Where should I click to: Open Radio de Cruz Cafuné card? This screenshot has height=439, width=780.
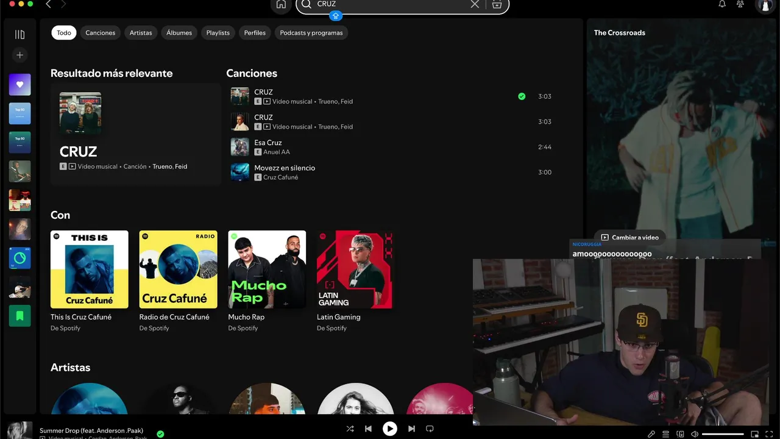point(179,281)
